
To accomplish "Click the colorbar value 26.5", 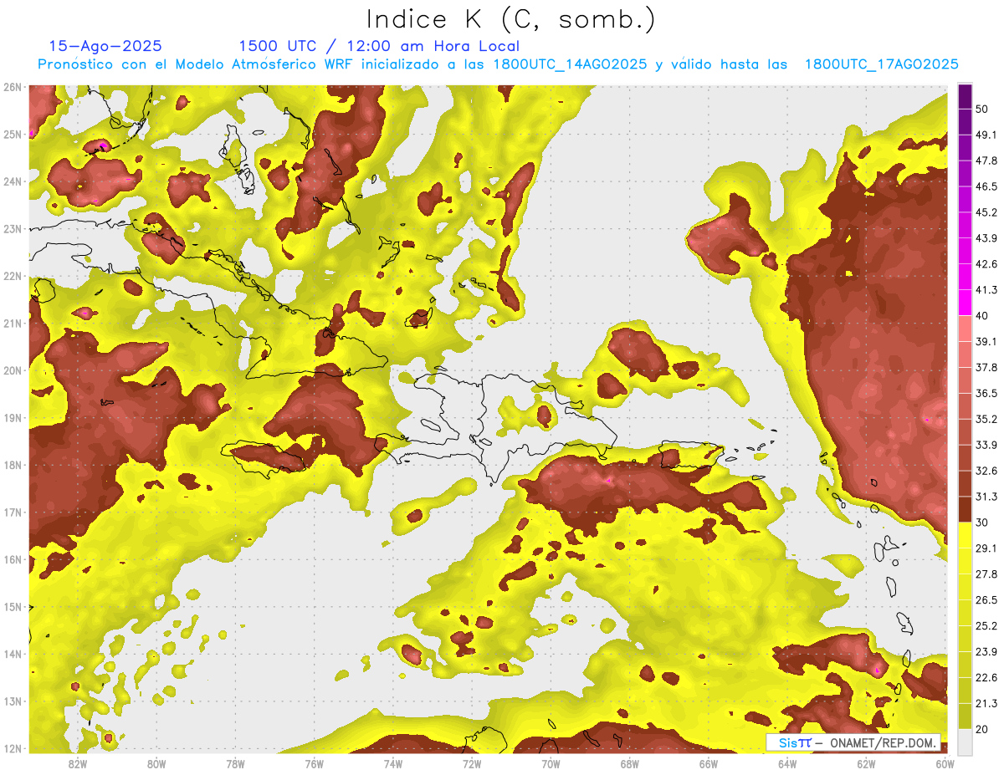I will coord(986,600).
